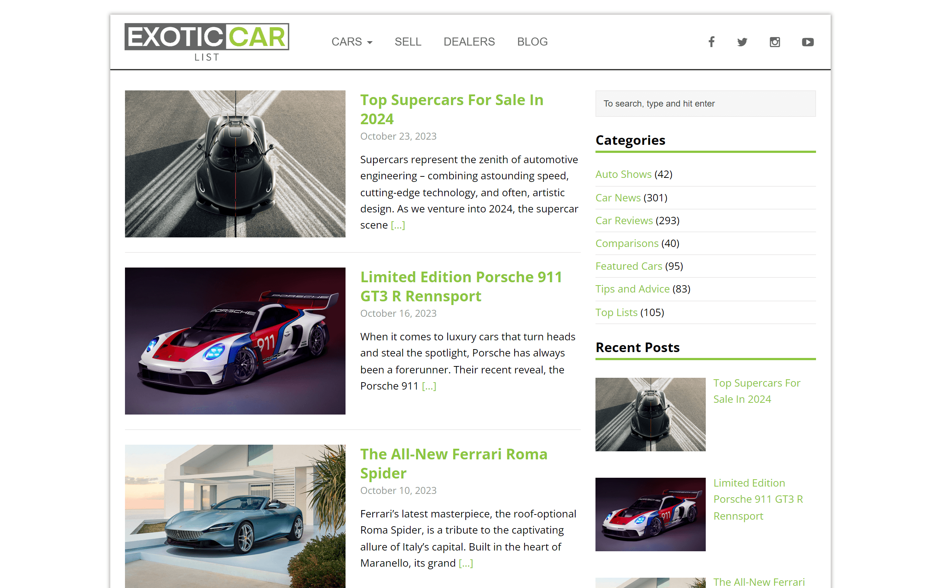Open the Twitter profile icon

click(x=743, y=42)
